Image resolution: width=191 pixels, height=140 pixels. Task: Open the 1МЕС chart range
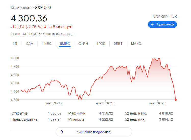pos(47,44)
